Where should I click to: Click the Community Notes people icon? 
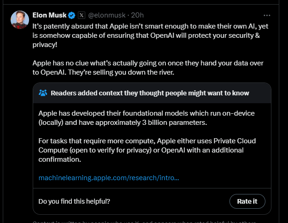(x=43, y=93)
